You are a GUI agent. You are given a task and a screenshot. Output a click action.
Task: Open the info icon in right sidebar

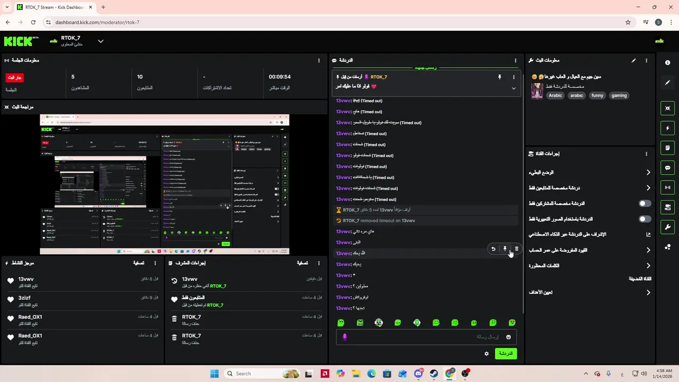667,63
